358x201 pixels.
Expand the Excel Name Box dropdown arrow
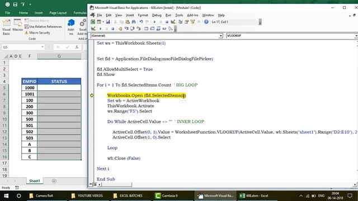tap(43, 47)
